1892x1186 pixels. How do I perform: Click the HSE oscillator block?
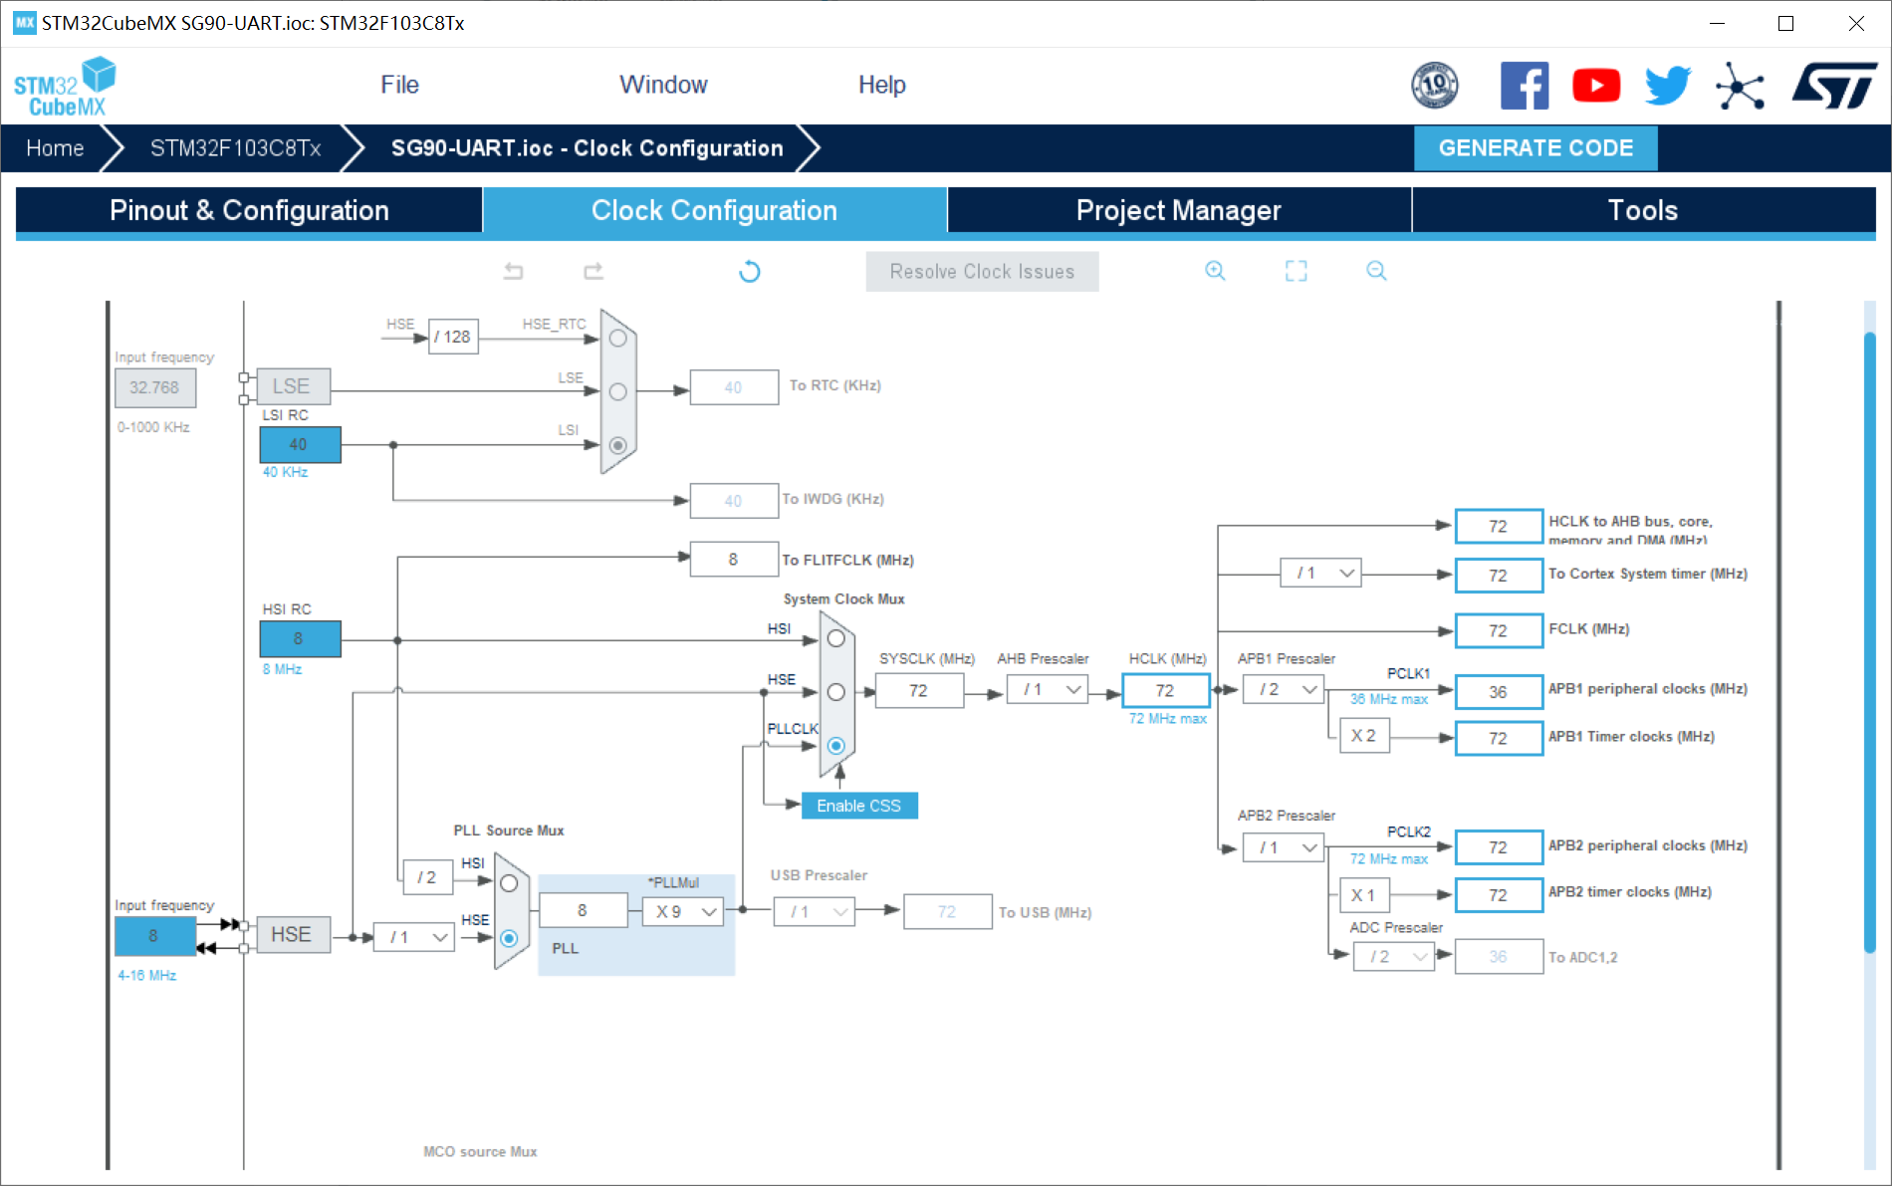pos(293,935)
